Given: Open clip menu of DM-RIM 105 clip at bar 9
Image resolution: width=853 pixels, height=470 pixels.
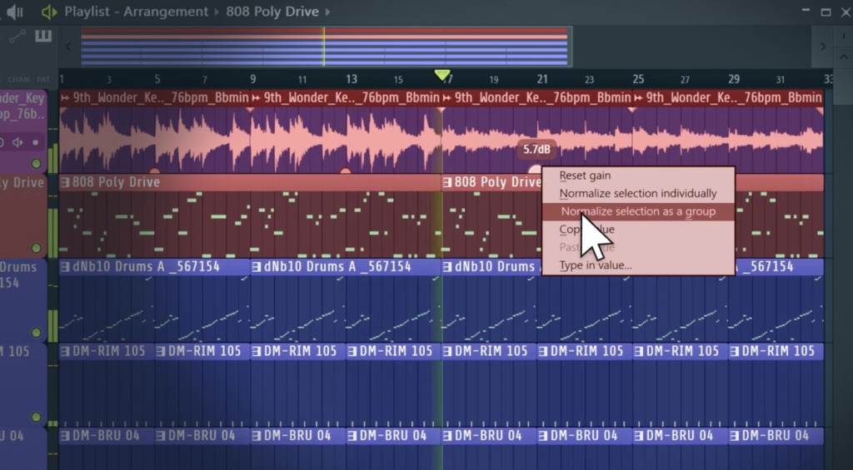Looking at the screenshot, I should [x=257, y=352].
